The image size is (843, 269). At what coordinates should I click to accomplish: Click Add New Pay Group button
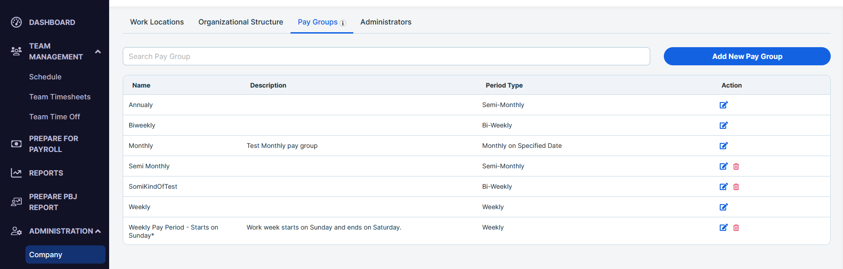click(x=747, y=56)
